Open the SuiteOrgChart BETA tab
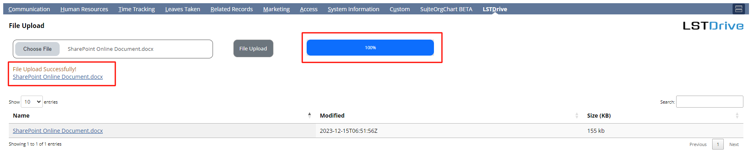755x156 pixels. click(446, 9)
